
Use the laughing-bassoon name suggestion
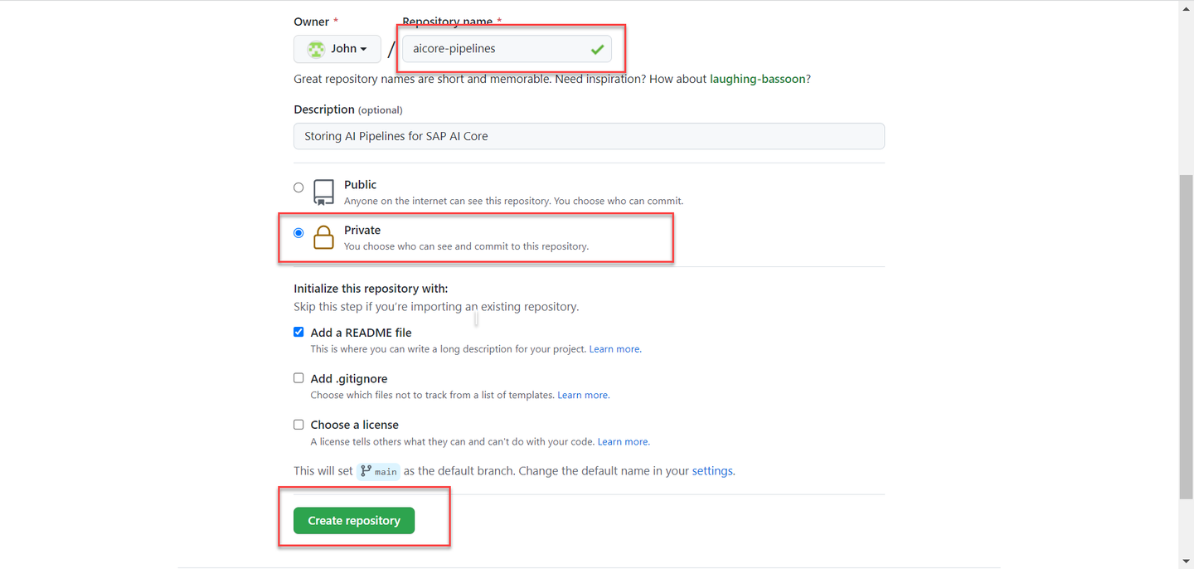pos(758,79)
